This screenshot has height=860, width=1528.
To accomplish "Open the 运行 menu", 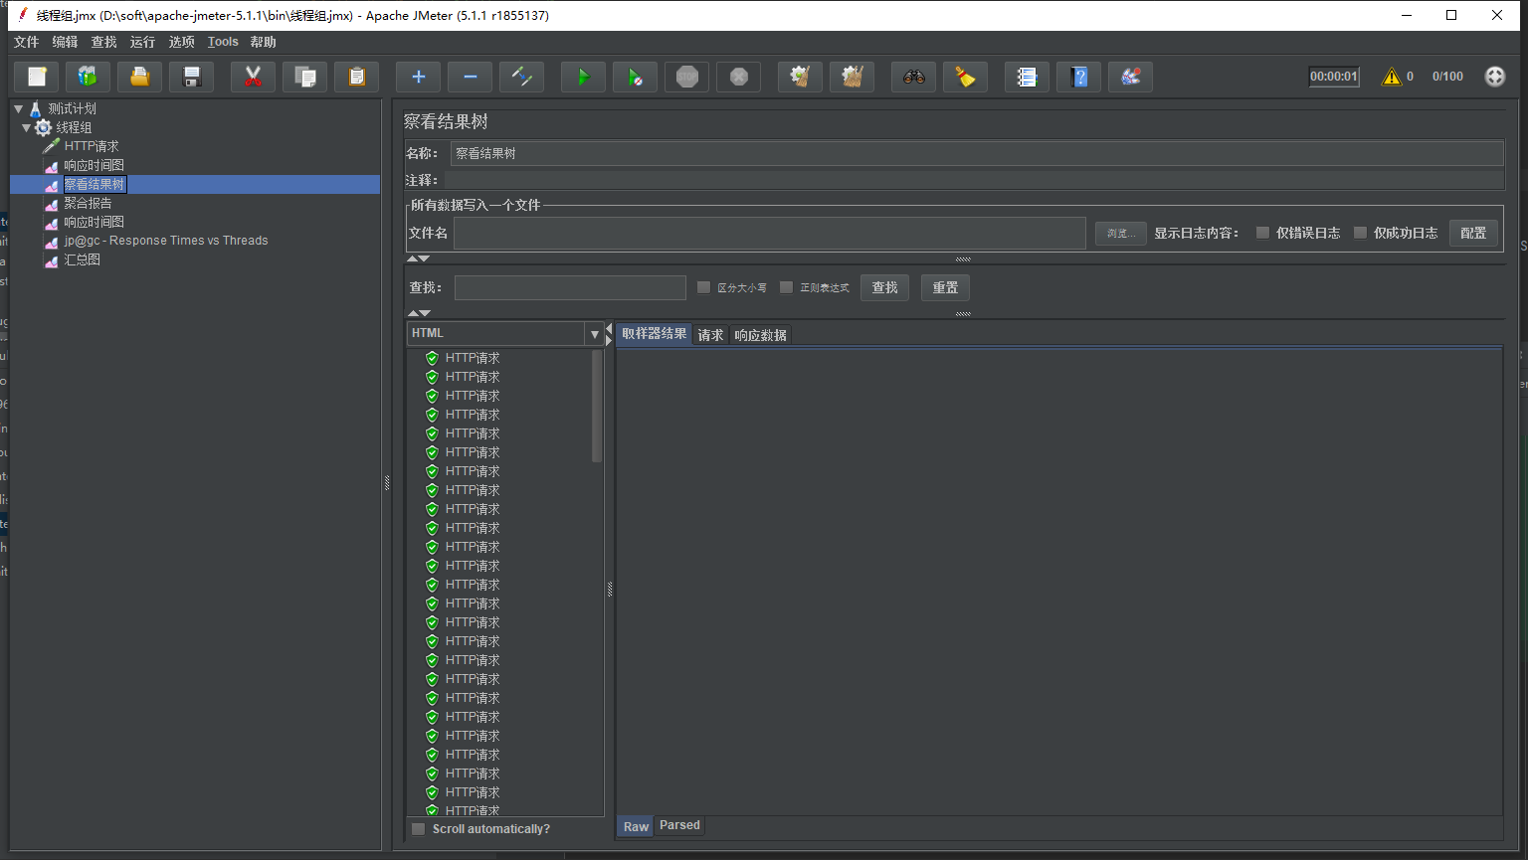I will coord(143,42).
